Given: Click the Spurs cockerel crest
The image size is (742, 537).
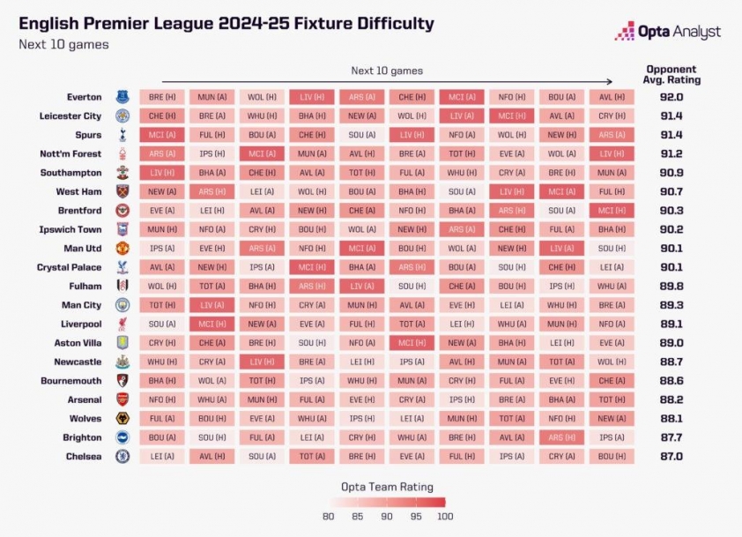Looking at the screenshot, I should pos(122,135).
